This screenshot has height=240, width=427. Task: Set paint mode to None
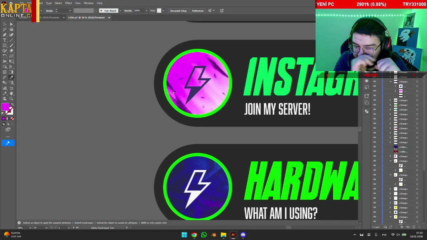12,119
